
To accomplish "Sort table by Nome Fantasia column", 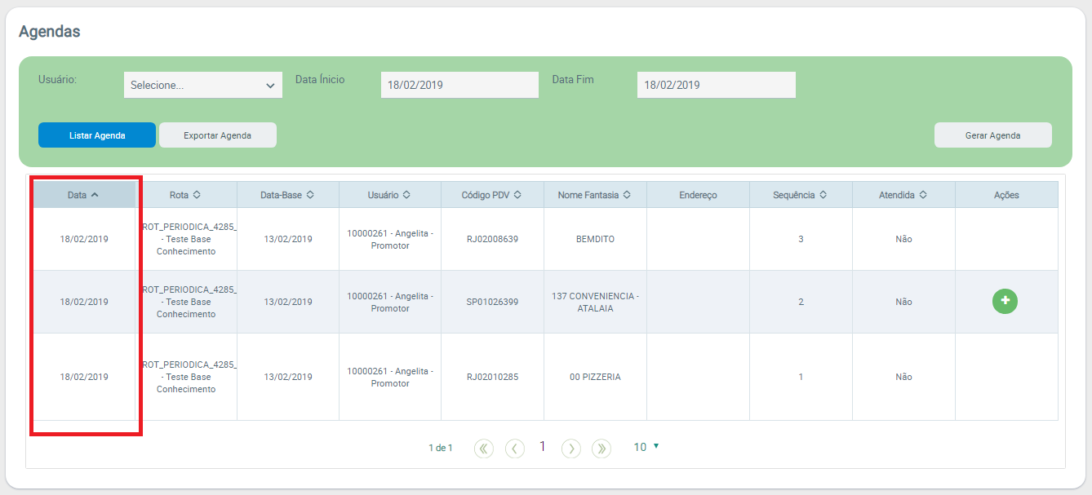I will point(594,195).
